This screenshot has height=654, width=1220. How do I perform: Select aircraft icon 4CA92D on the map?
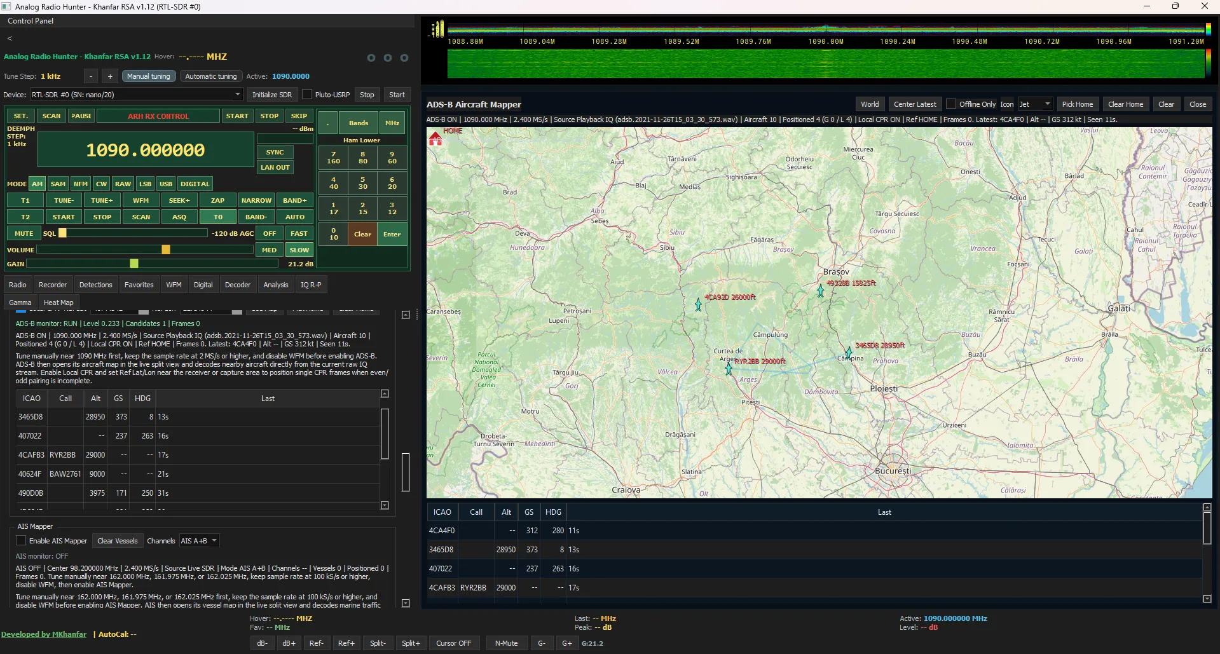tap(698, 304)
